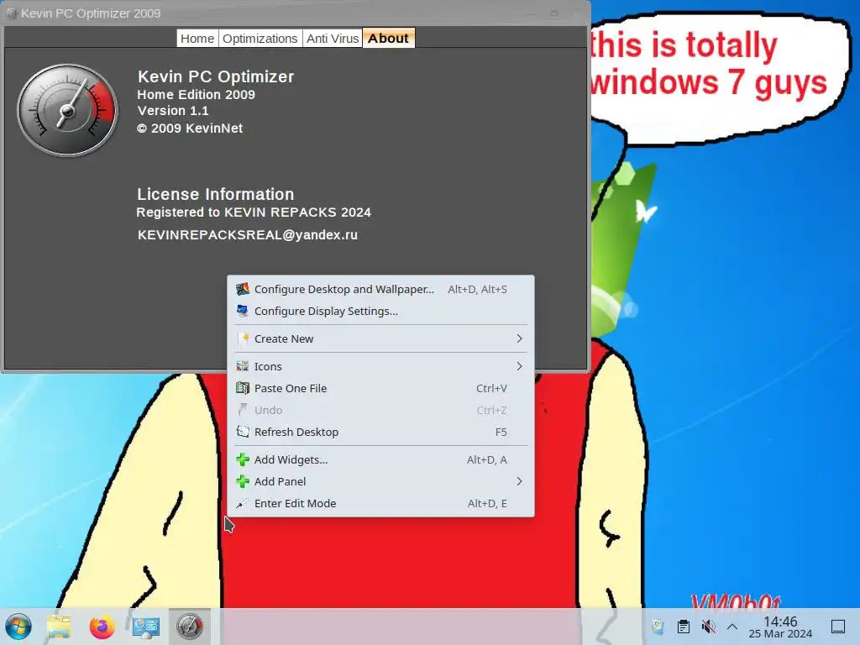This screenshot has width=860, height=645.
Task: Click the Show Desktop button
Action: pyautogui.click(x=838, y=627)
